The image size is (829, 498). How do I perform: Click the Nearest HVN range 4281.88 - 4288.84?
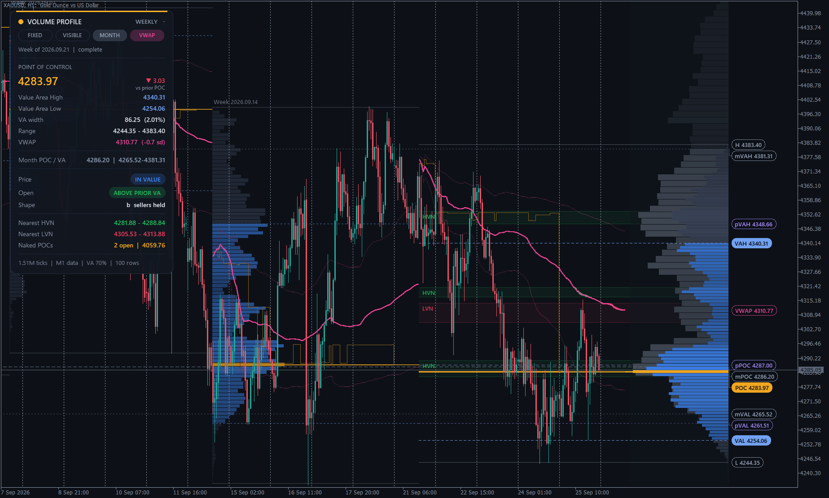[140, 223]
